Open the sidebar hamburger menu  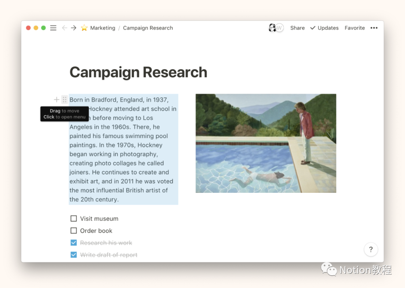pyautogui.click(x=53, y=28)
